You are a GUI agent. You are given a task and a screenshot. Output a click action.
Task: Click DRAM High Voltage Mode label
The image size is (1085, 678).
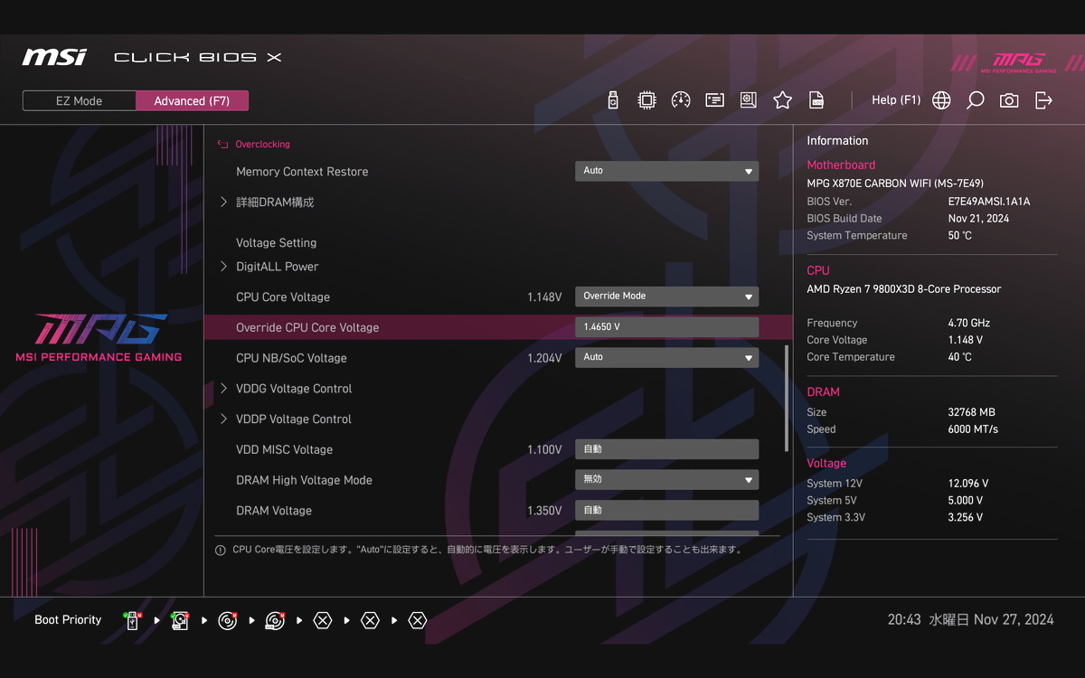coord(304,480)
